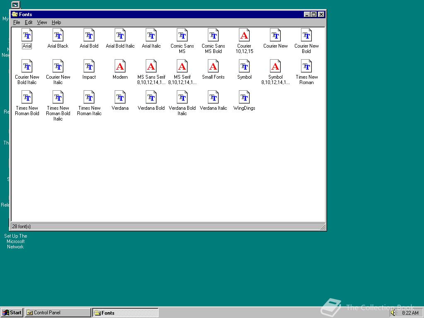Screen dimensions: 424x318
Task: Open the View menu
Action: pos(42,22)
